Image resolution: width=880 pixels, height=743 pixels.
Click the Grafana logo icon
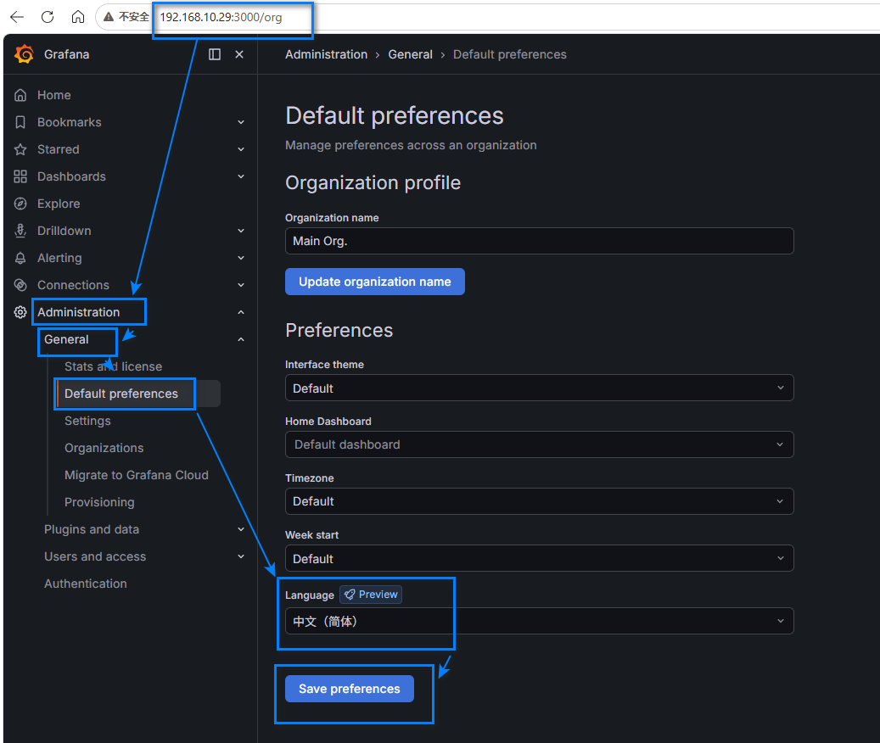point(24,54)
